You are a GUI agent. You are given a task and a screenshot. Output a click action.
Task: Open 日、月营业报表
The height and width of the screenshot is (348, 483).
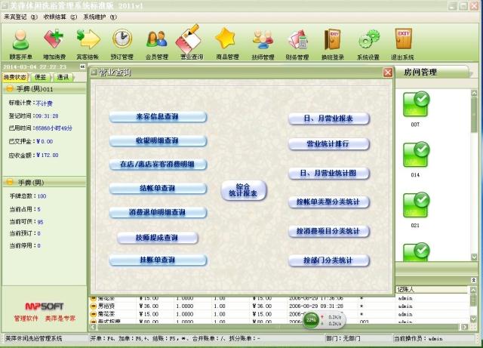[329, 119]
